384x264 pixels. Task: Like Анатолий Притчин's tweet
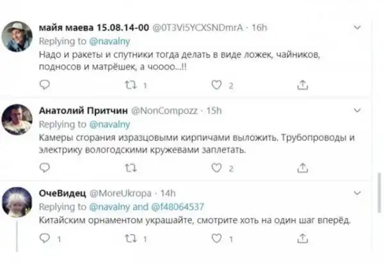point(217,168)
